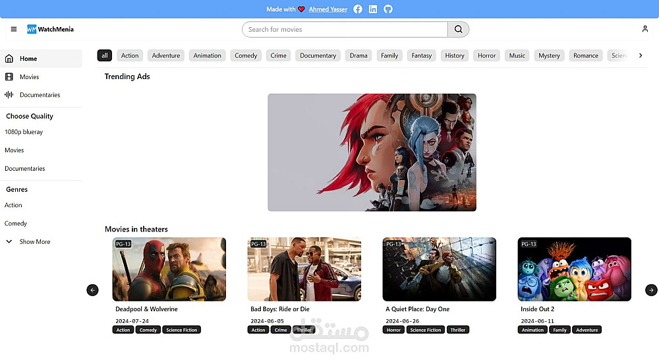Select the Animation genre chip
Viewport: 659px width, 362px height.
pos(207,55)
